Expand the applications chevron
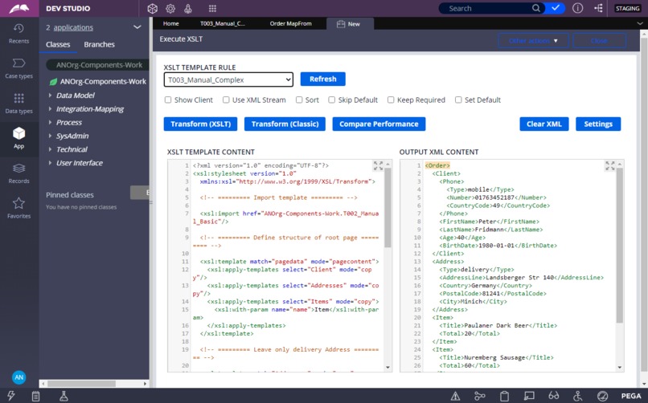 point(137,27)
